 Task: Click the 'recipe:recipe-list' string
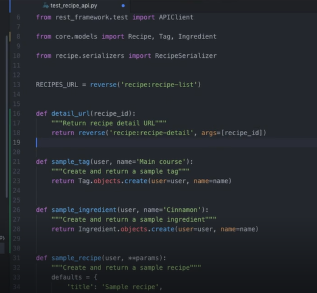pyautogui.click(x=159, y=85)
